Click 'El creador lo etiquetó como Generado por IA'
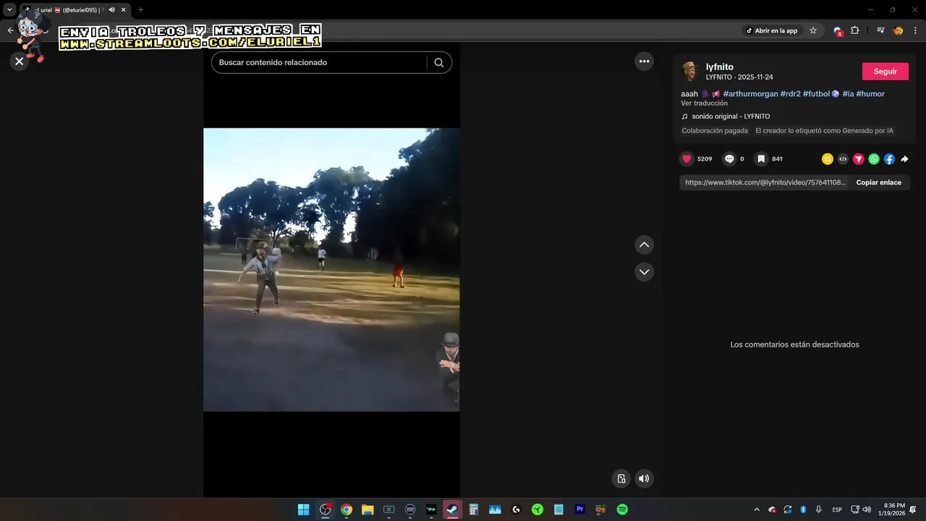 click(824, 131)
